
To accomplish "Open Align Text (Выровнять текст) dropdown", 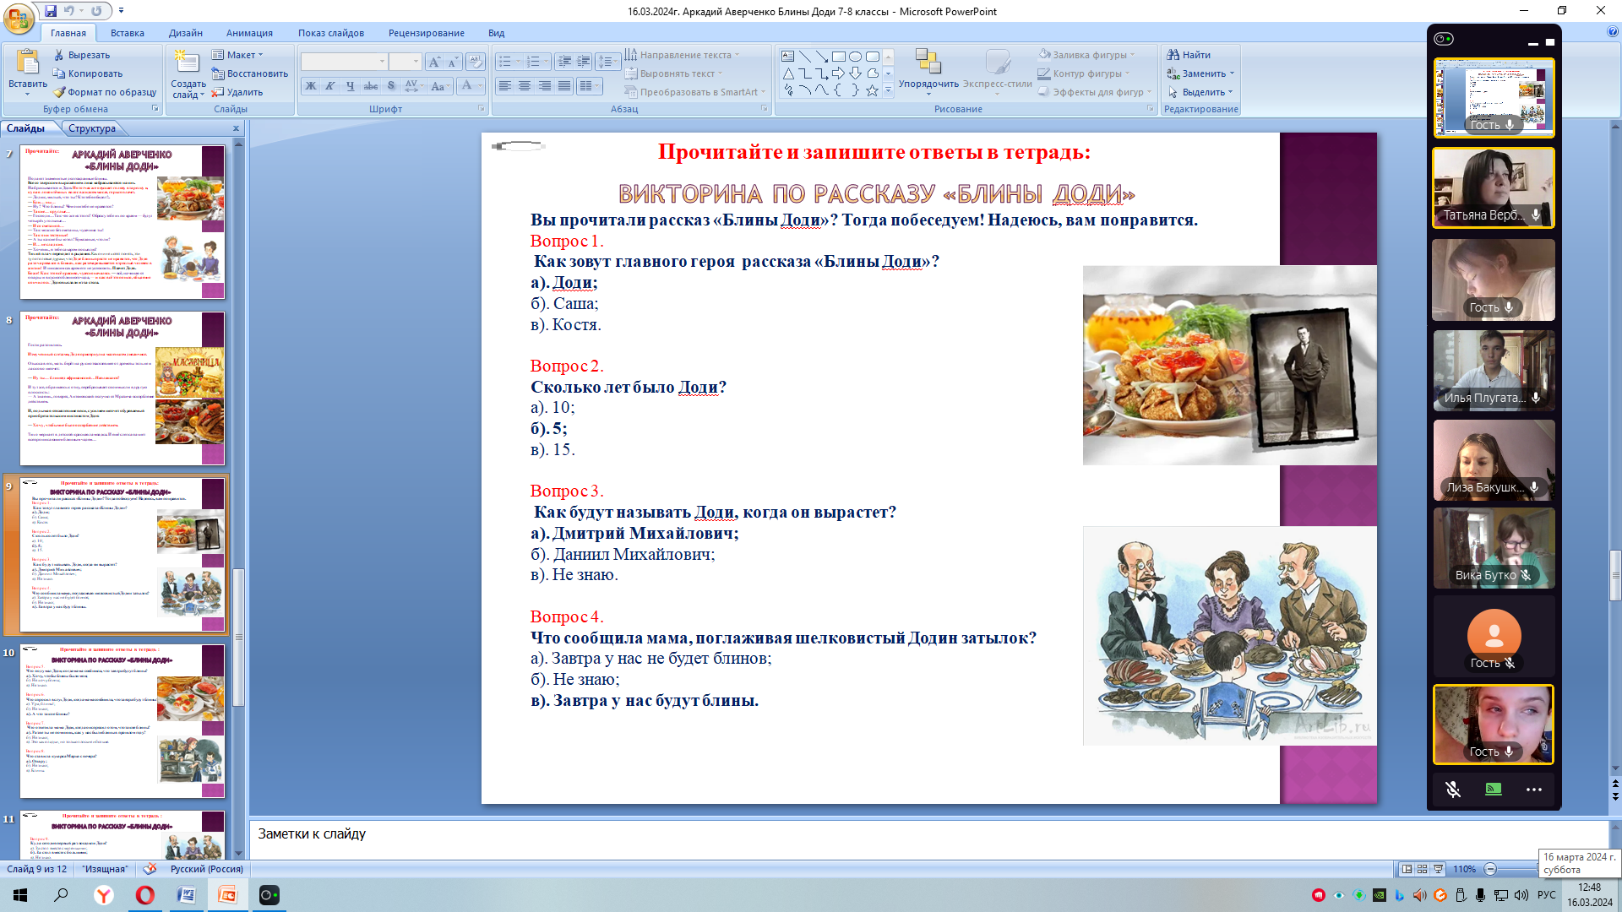I will pyautogui.click(x=674, y=73).
